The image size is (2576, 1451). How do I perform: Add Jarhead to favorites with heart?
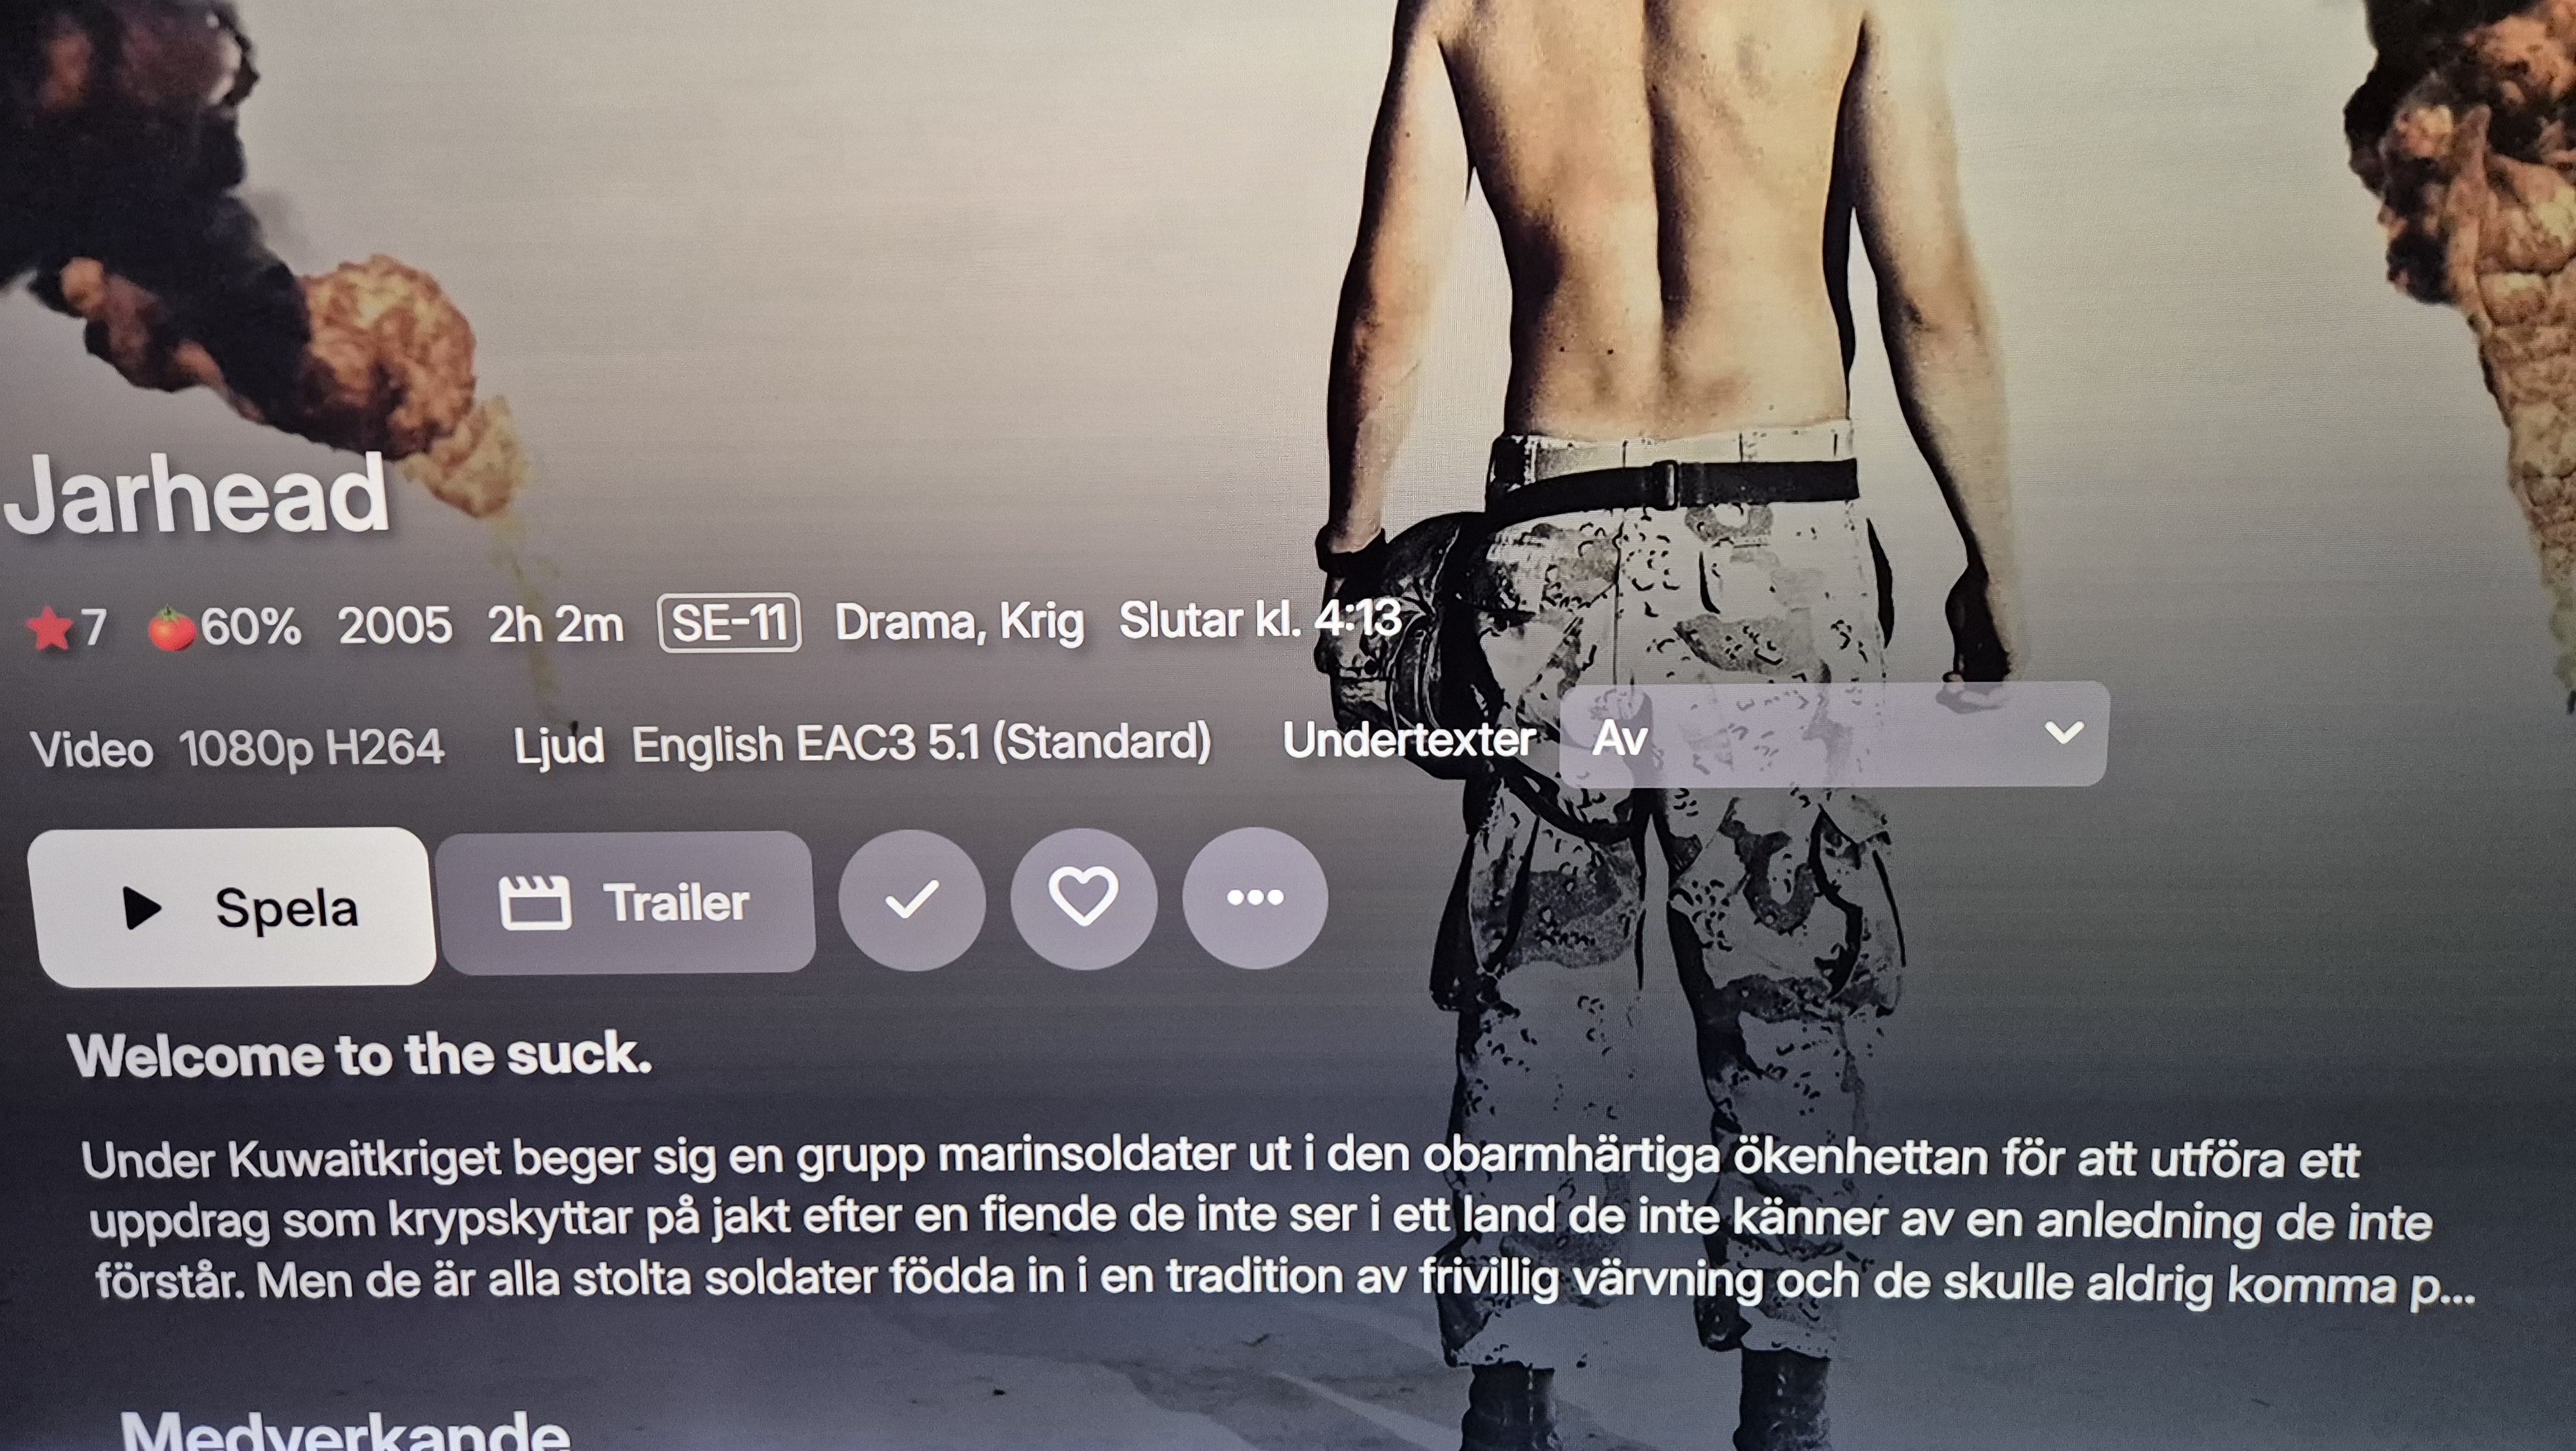pos(1084,899)
